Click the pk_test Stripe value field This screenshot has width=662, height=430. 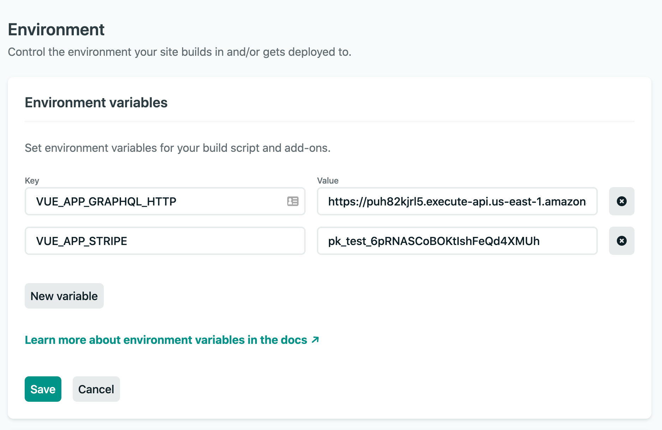pyautogui.click(x=457, y=241)
